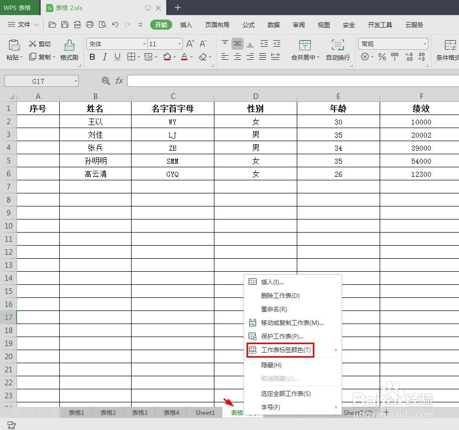This screenshot has width=459, height=430.
Task: Click the Cut scissors icon
Action: tap(33, 44)
